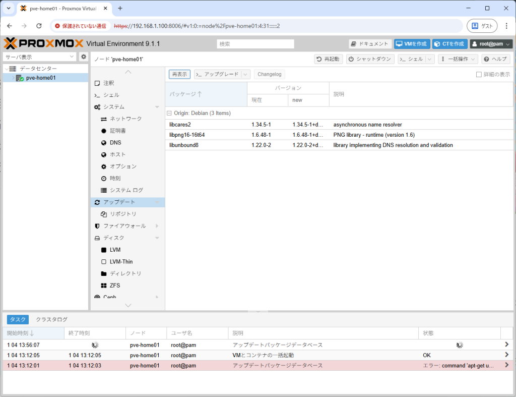Click the Changelog button
The width and height of the screenshot is (516, 397).
coord(269,74)
